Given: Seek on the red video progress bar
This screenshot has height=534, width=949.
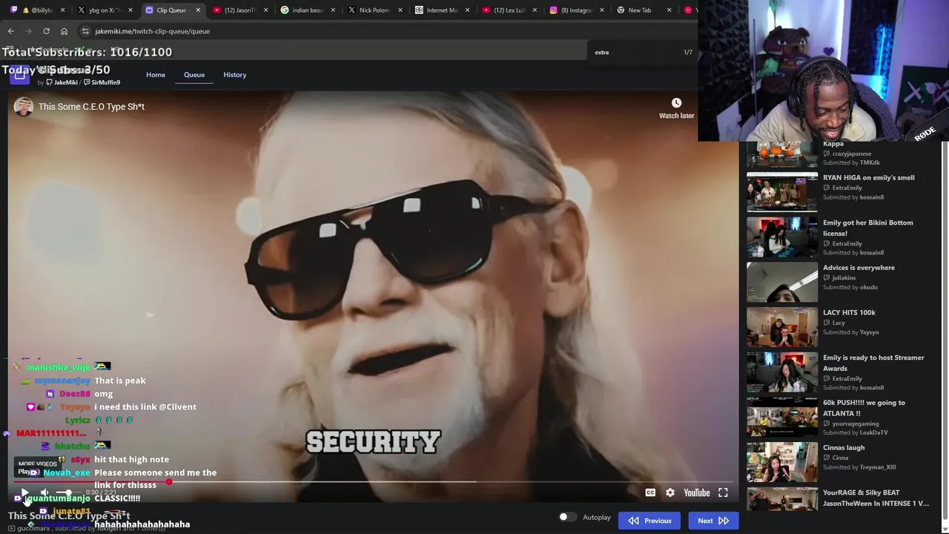Looking at the screenshot, I should pyautogui.click(x=373, y=482).
